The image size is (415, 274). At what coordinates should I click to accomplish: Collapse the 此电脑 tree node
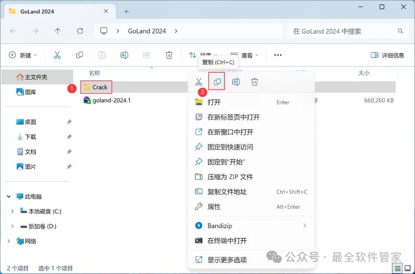click(x=9, y=196)
